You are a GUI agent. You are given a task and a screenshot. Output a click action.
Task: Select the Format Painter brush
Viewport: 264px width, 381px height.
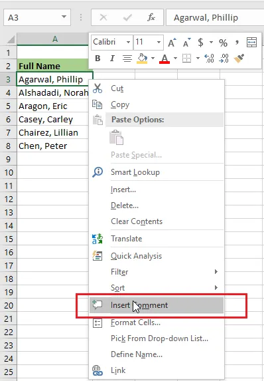(x=239, y=59)
